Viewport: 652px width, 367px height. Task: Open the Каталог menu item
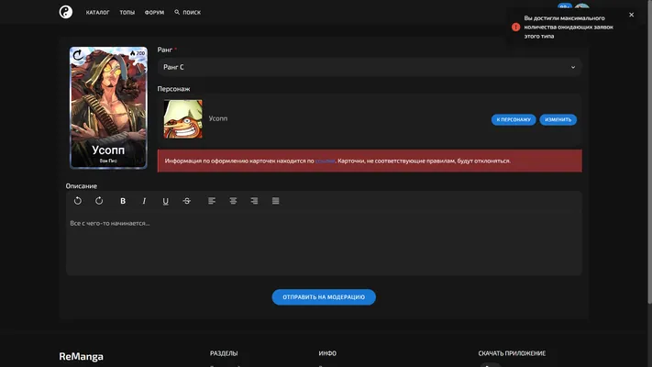[98, 13]
